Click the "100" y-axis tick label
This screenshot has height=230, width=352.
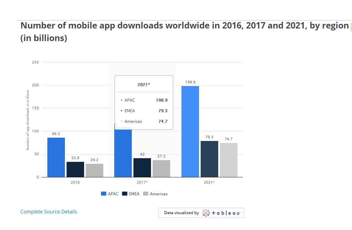point(35,131)
